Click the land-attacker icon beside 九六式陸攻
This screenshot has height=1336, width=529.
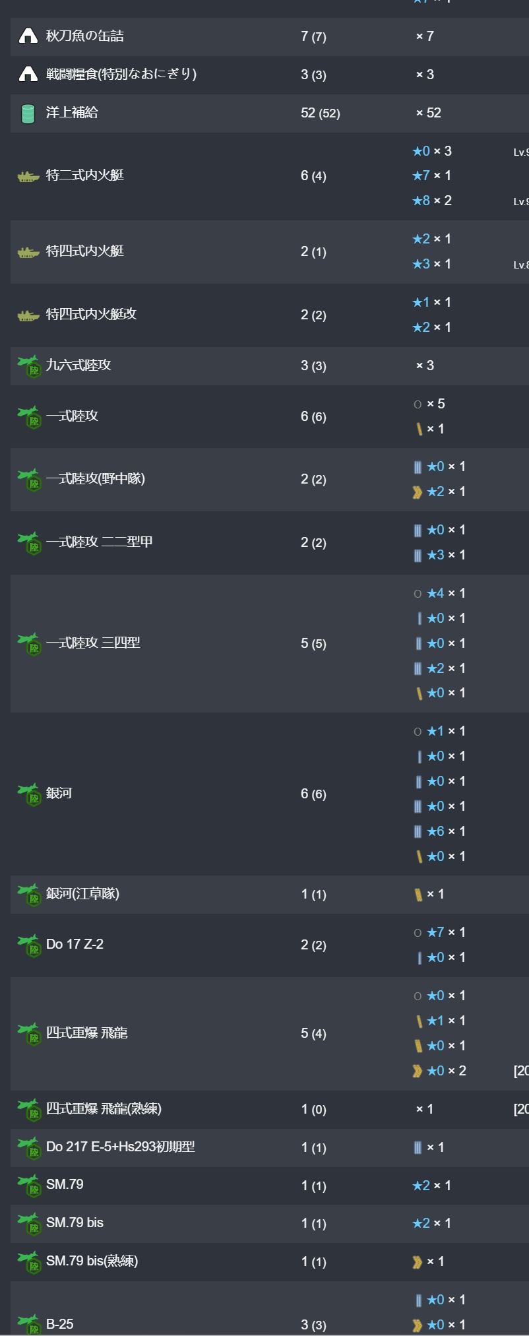[x=28, y=366]
